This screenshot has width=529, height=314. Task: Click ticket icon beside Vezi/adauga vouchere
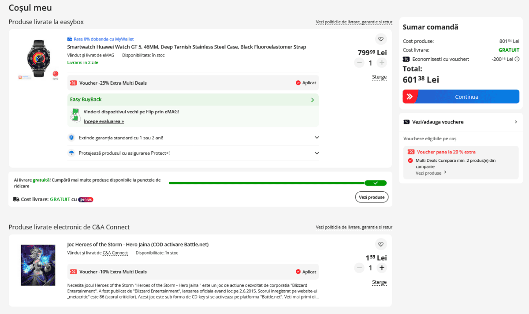(406, 122)
